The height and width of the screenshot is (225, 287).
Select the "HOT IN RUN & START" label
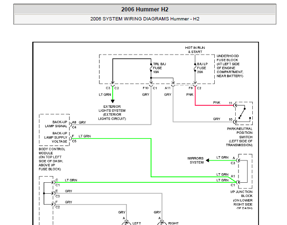(195, 50)
